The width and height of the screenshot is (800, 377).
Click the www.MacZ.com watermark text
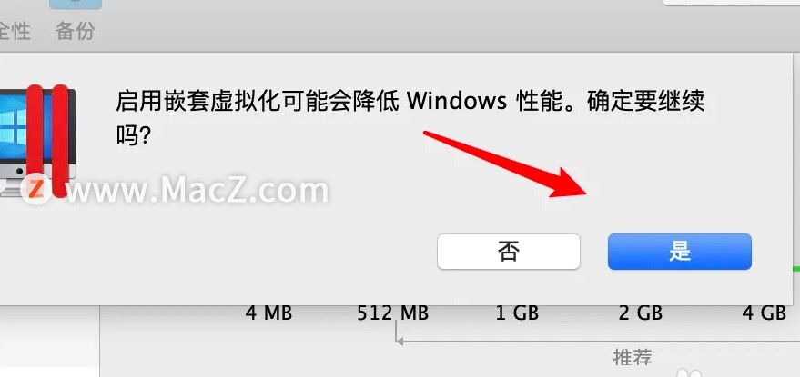197,191
